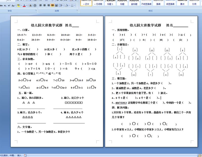
Task: Click the 字体 group label
Action: [x=10, y=11]
